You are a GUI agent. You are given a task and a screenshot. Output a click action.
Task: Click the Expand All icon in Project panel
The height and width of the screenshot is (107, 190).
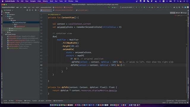click(30, 10)
